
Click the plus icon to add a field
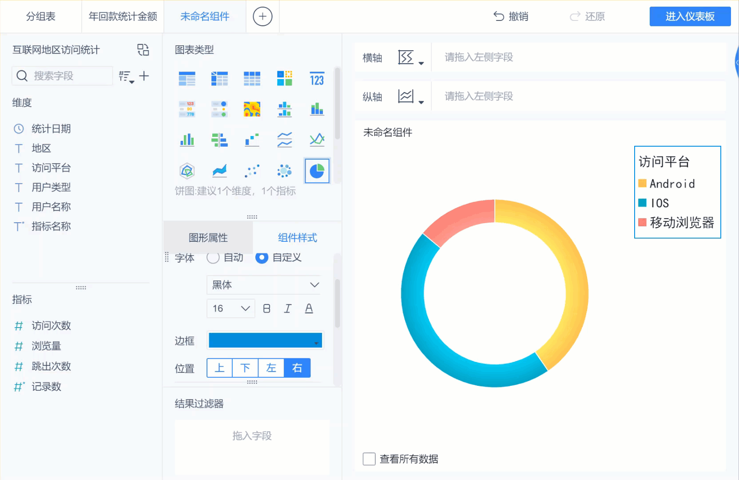[x=144, y=76]
